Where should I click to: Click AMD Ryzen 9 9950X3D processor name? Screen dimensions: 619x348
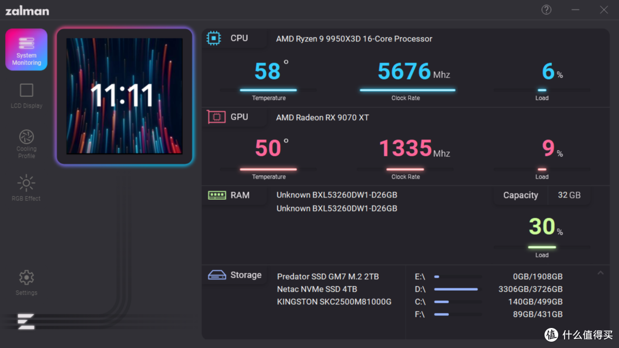click(354, 38)
